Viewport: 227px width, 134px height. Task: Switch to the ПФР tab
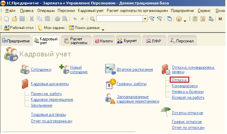point(154,41)
